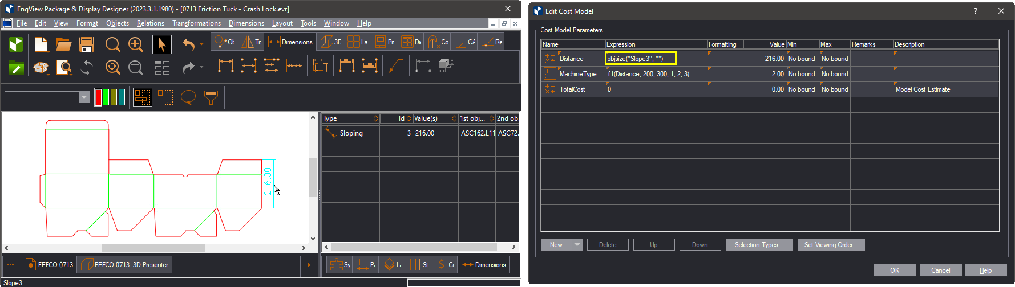The width and height of the screenshot is (1015, 287).
Task: Click the lasso selection tool icon
Action: (188, 97)
